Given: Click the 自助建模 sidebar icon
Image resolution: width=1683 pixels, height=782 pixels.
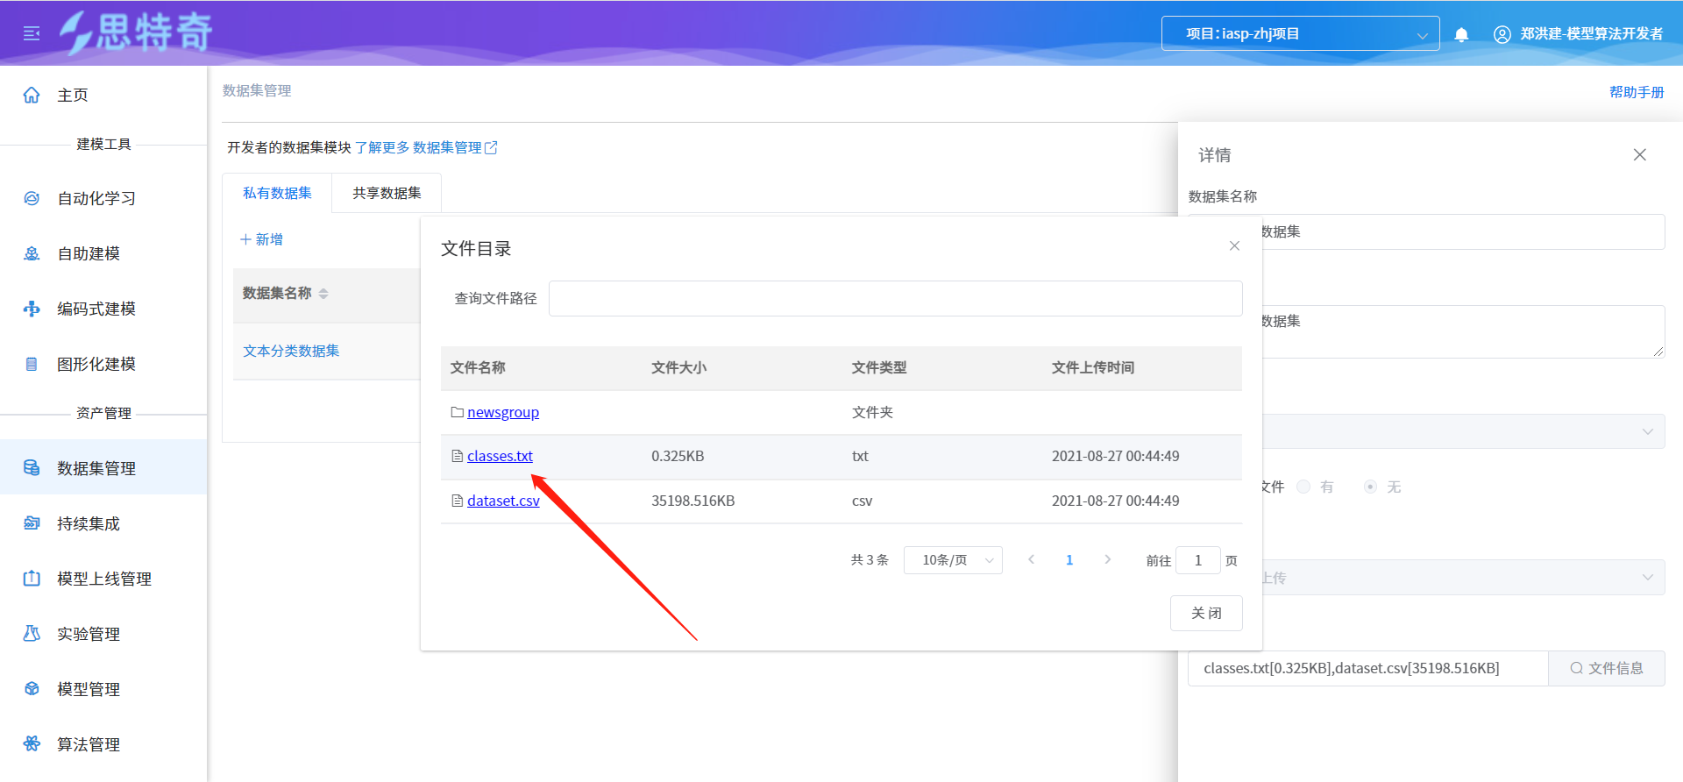Looking at the screenshot, I should 32,253.
